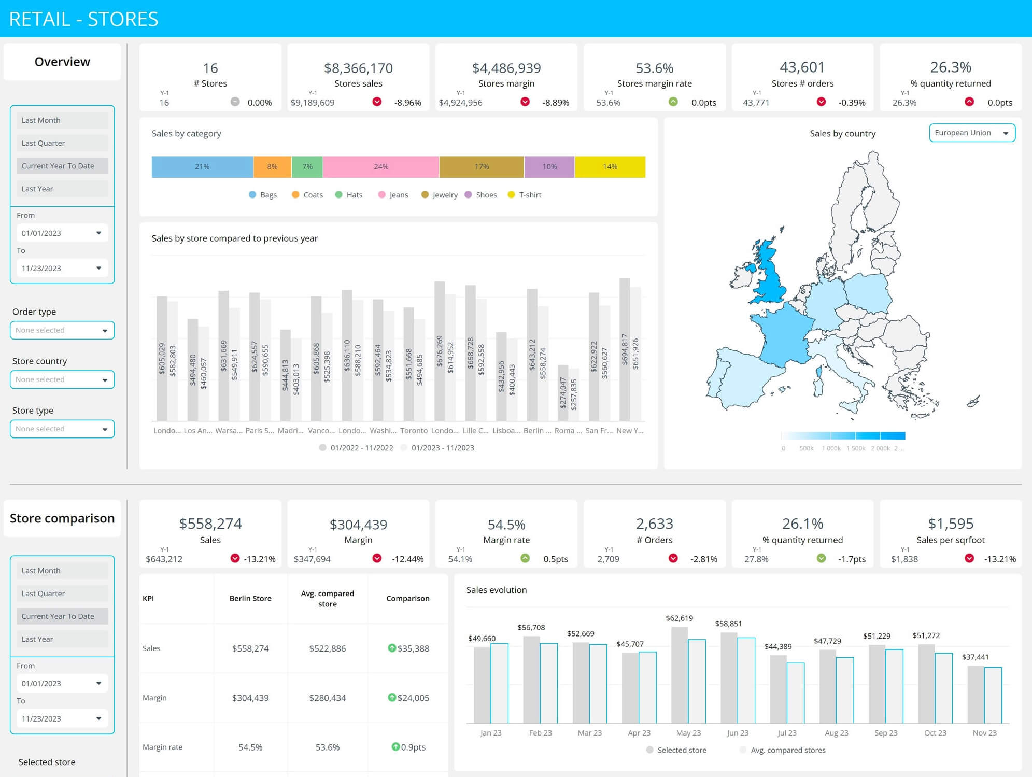Click red down icon under Sales per sqrfoot
Image resolution: width=1032 pixels, height=777 pixels.
click(x=969, y=558)
